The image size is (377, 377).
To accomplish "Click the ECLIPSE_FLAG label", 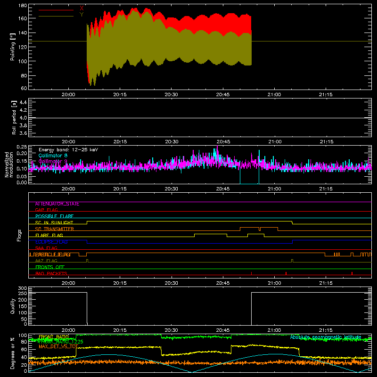I will [51, 242].
